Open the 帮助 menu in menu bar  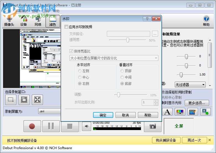[x=56, y=11]
